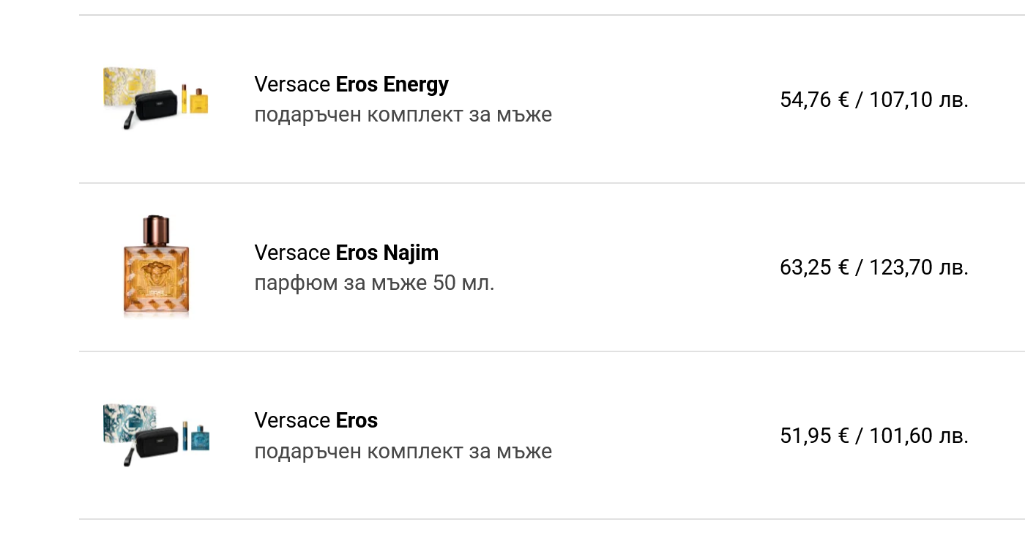Click the 107,10 лв. price
This screenshot has width=1025, height=533.
(919, 100)
